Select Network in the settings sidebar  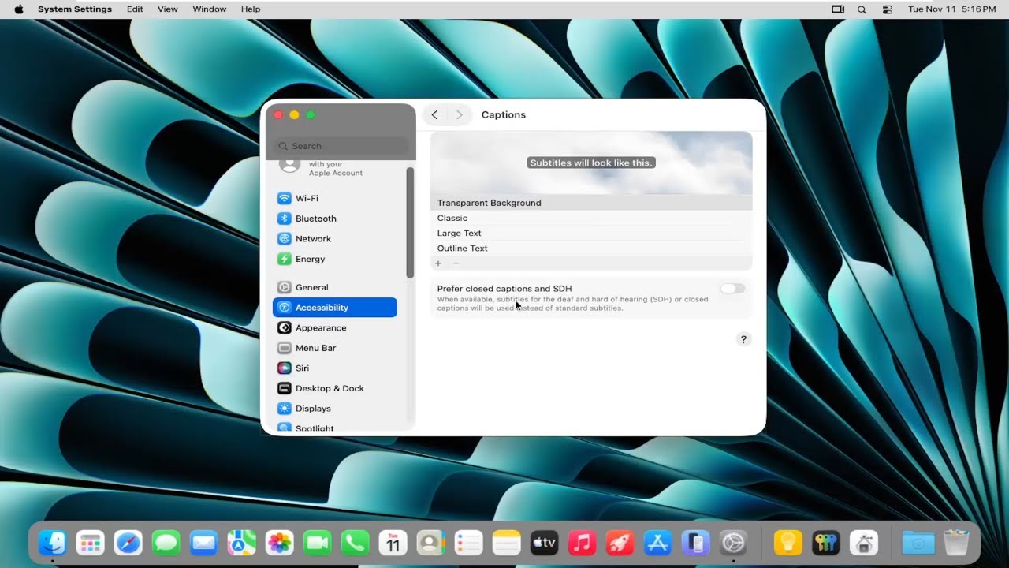pyautogui.click(x=335, y=238)
